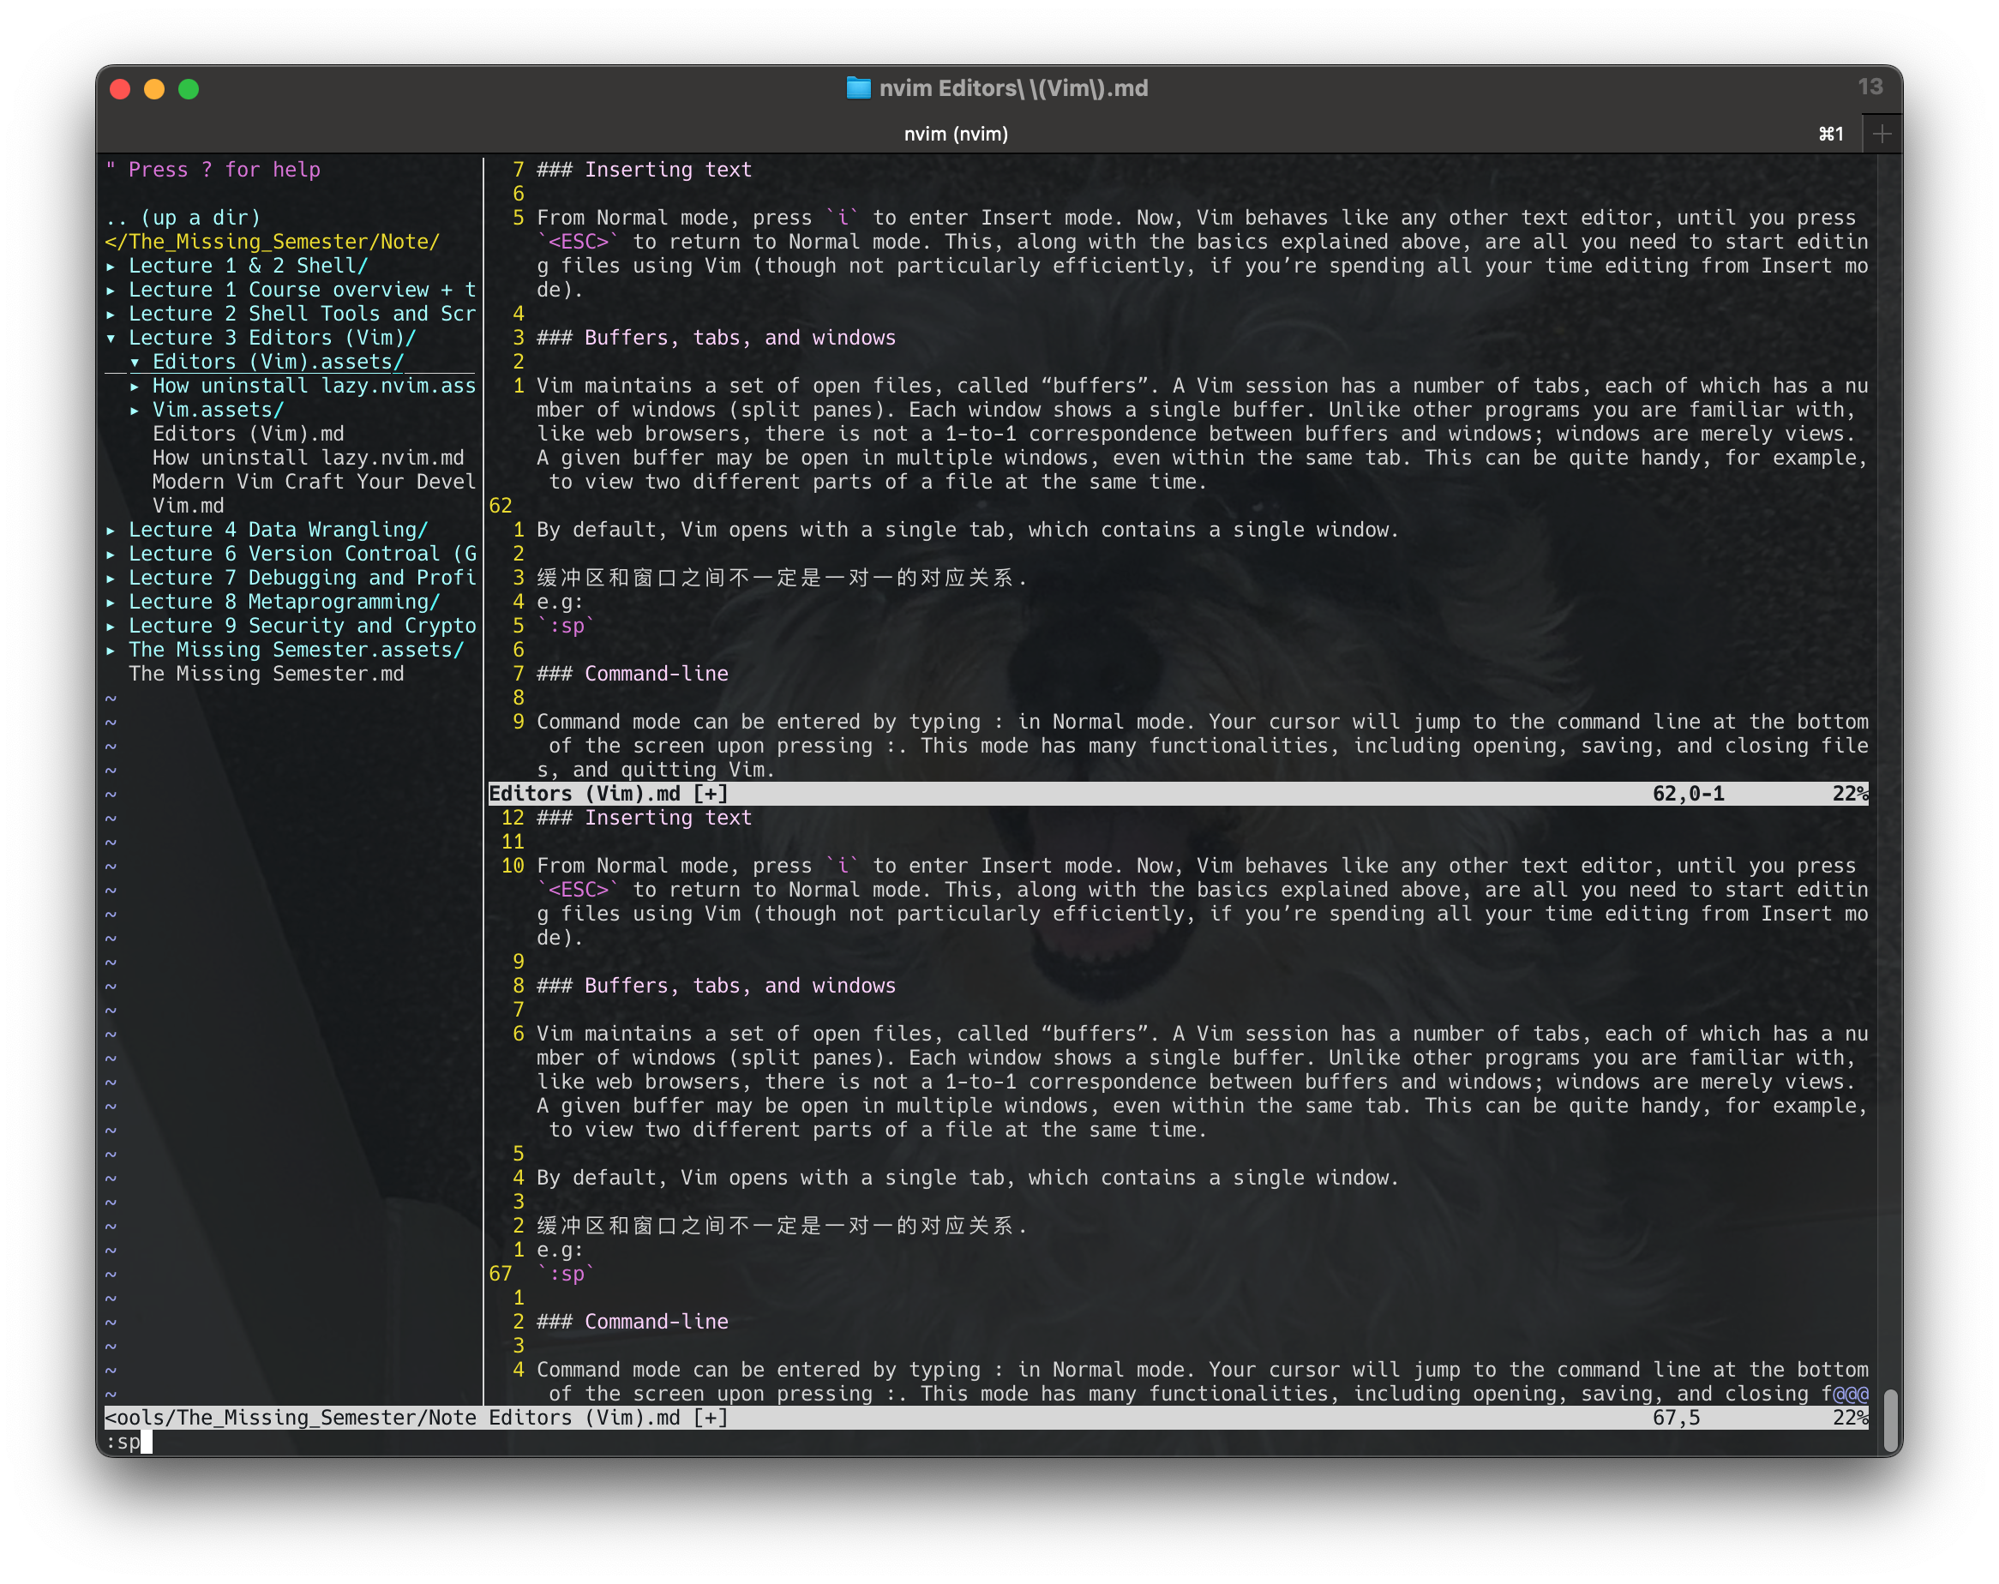Select the nvim (nvim) terminal tab
Image resolution: width=1999 pixels, height=1584 pixels.
tap(955, 135)
